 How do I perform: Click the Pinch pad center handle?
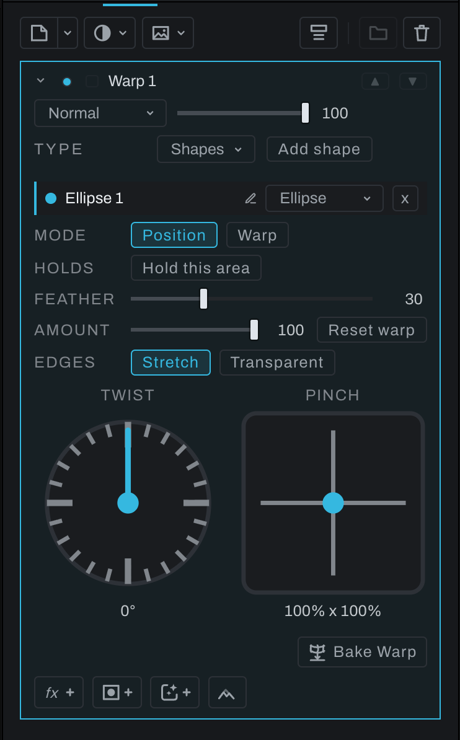pos(333,503)
